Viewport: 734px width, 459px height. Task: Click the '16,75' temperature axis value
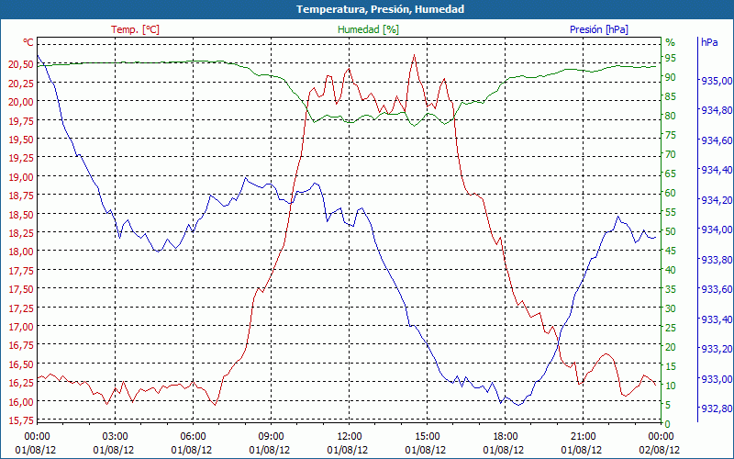[x=20, y=345]
